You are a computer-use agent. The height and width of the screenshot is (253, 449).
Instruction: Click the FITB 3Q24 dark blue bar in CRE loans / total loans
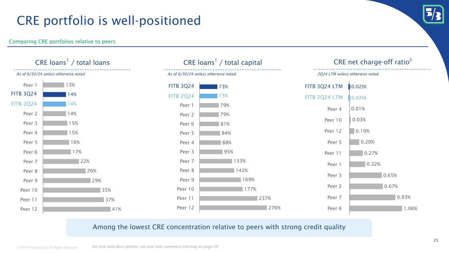point(54,94)
